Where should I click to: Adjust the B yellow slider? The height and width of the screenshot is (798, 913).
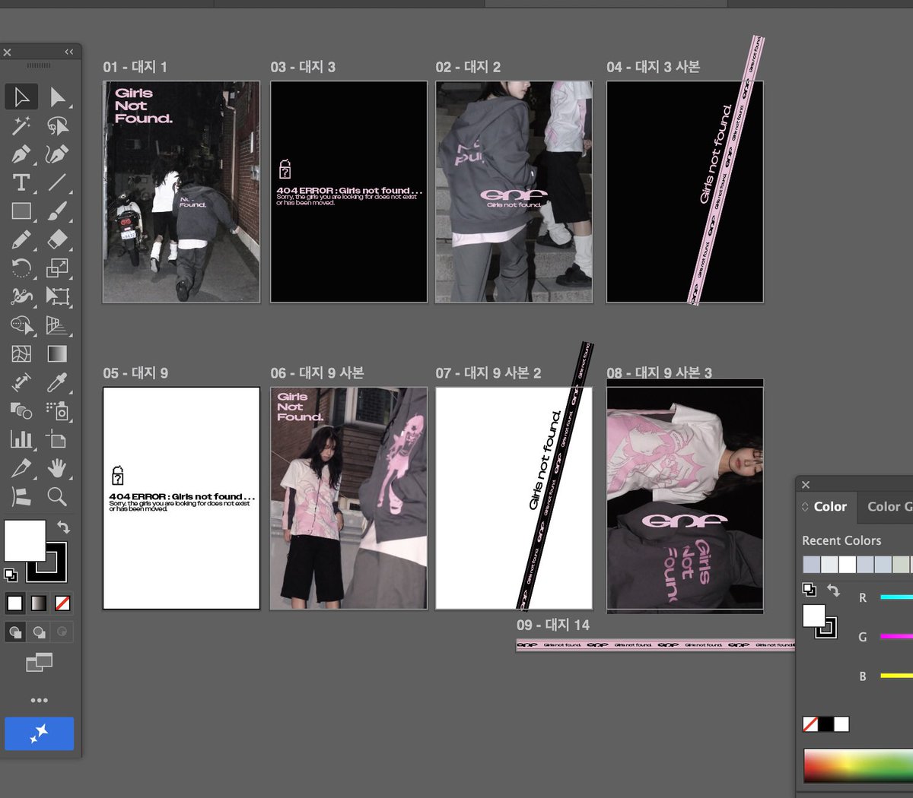896,675
